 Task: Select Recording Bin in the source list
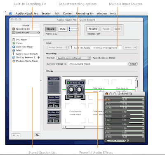click(x=26, y=29)
